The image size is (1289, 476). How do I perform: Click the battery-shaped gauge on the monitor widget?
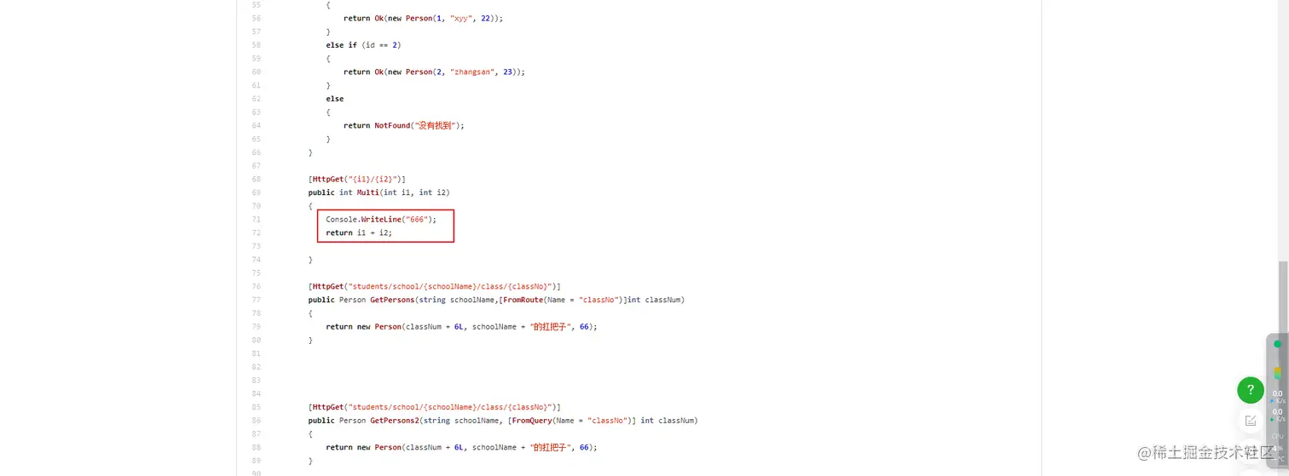1277,373
